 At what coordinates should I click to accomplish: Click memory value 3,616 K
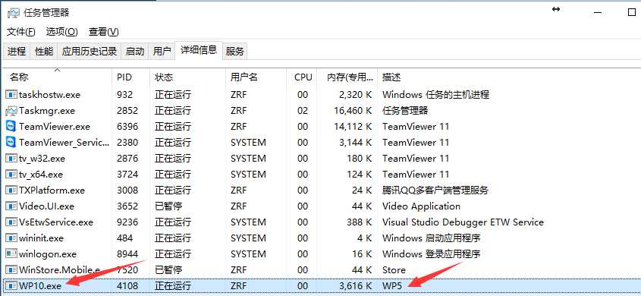(x=356, y=286)
